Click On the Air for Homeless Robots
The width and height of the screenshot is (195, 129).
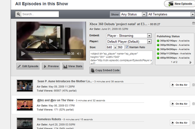(x=180, y=123)
